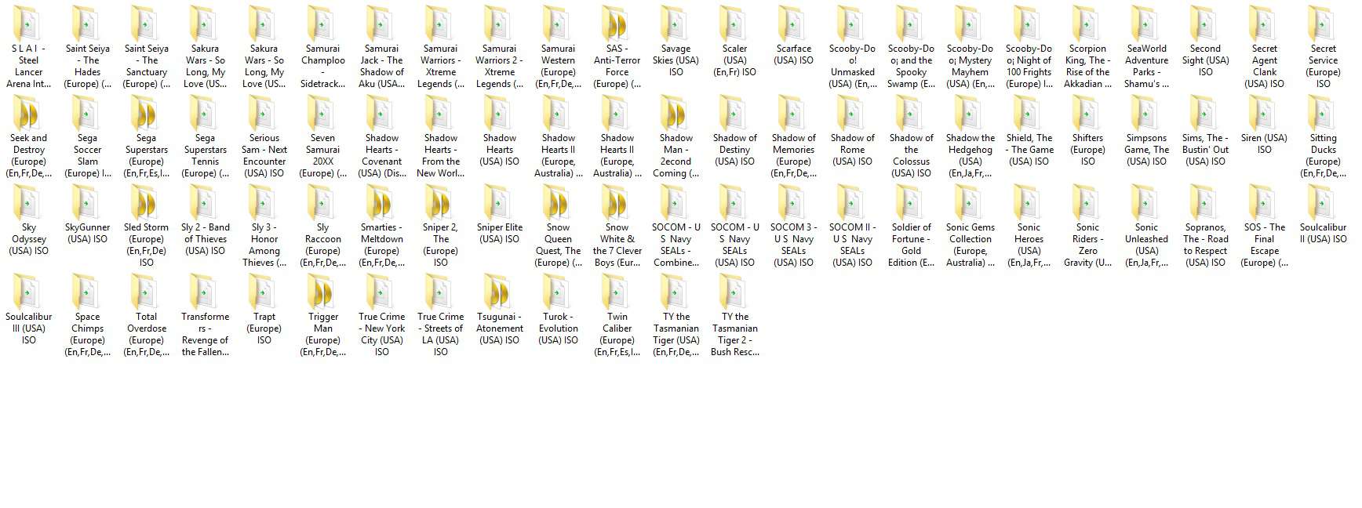Select the Samurai Jack folder icon

381,23
